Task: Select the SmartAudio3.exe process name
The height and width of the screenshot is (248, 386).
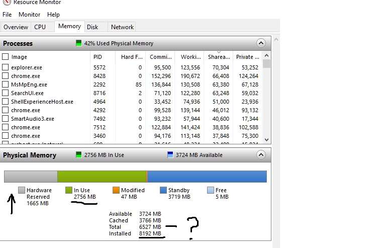Action: [33, 119]
